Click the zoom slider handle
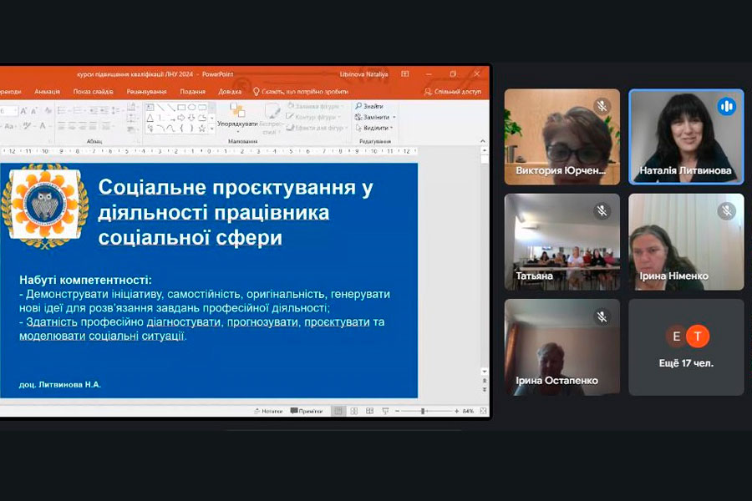Viewport: 752px width, 501px height. (424, 411)
